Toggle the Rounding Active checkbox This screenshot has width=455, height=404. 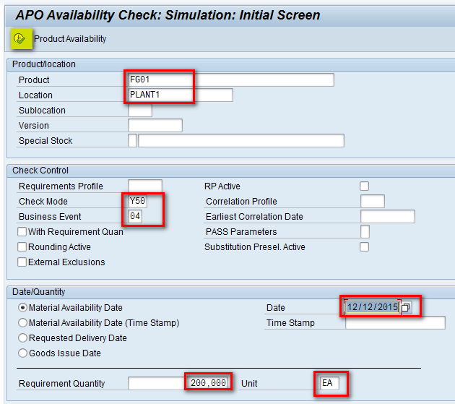[22, 247]
